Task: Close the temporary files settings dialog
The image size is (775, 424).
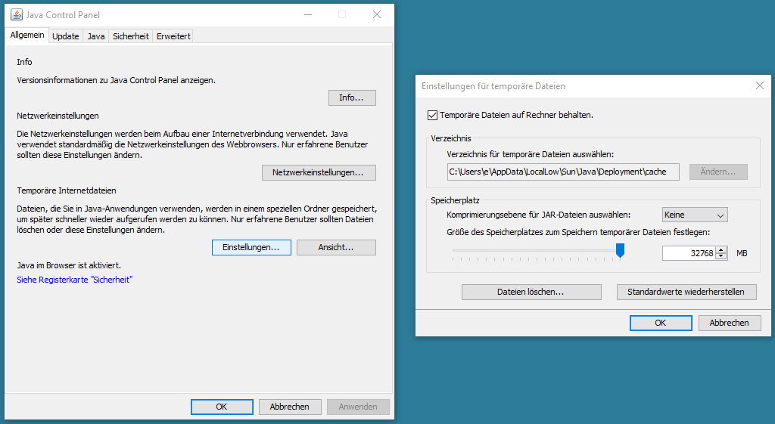Action: tap(760, 86)
